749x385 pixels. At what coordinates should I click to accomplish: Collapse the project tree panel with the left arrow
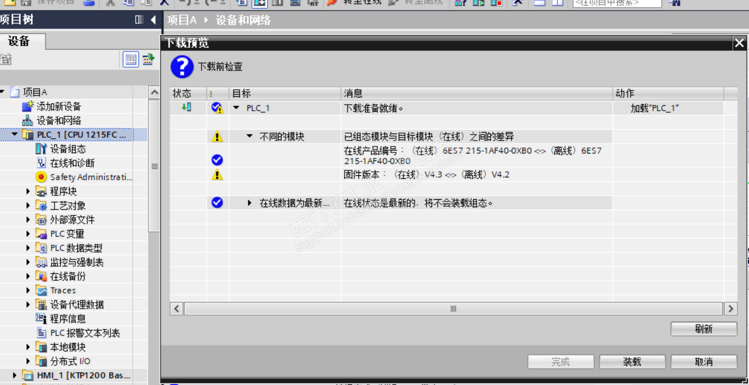(153, 20)
